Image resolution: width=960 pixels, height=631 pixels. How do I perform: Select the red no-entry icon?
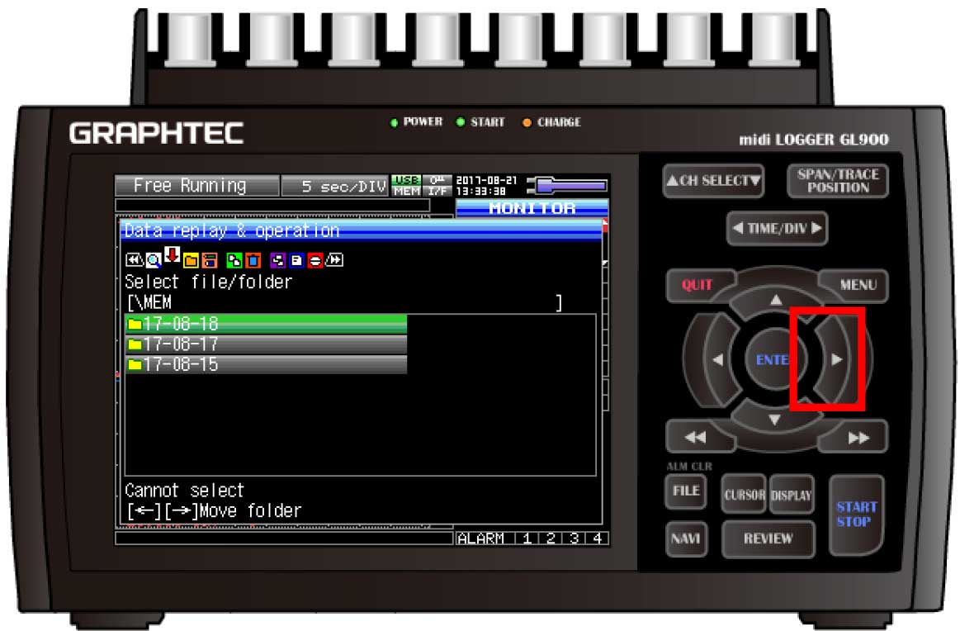(314, 261)
